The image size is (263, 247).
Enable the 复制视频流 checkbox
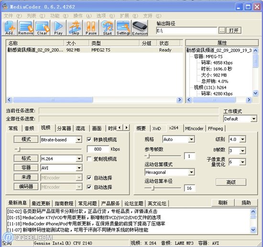point(89,159)
